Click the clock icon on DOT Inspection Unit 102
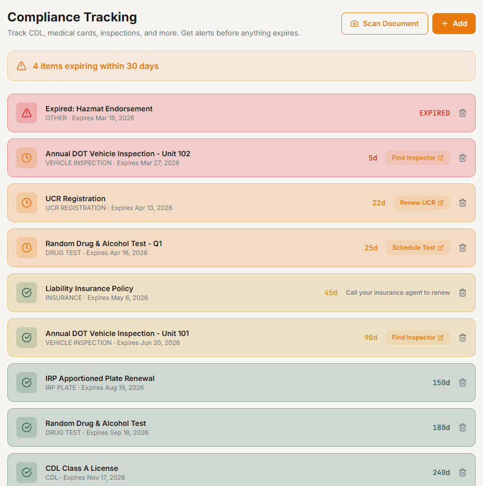The image size is (483, 486). 26,157
